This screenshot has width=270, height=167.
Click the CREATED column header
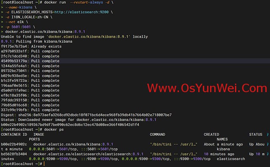[x=211, y=135]
